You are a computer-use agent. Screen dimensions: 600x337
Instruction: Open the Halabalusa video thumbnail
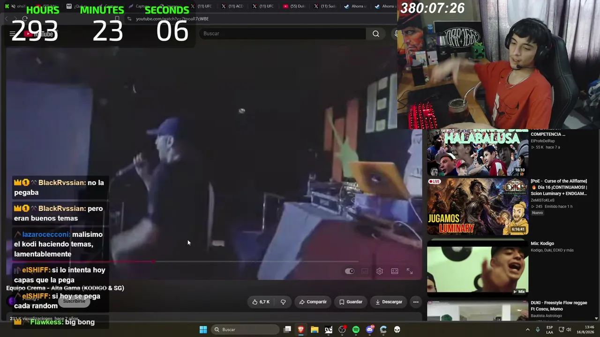click(477, 152)
